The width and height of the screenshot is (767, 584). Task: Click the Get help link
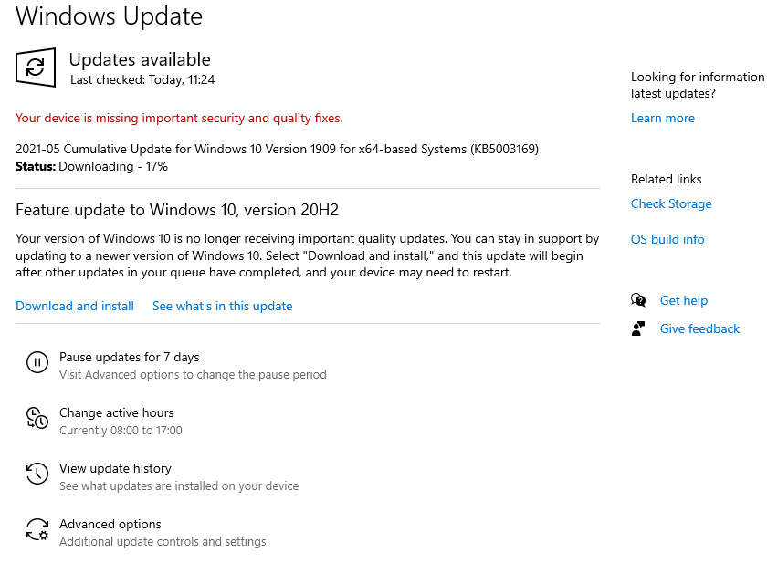point(684,299)
